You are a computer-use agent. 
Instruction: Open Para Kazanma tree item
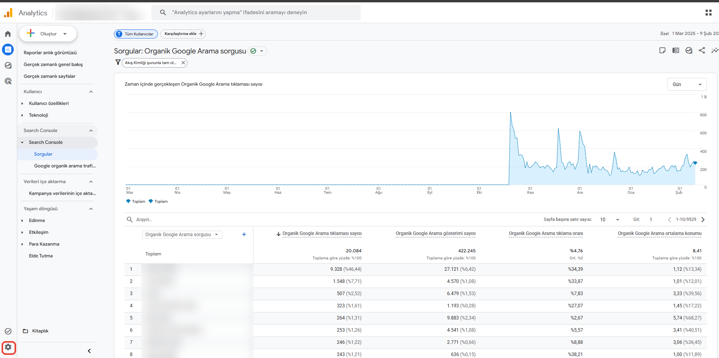pyautogui.click(x=44, y=244)
